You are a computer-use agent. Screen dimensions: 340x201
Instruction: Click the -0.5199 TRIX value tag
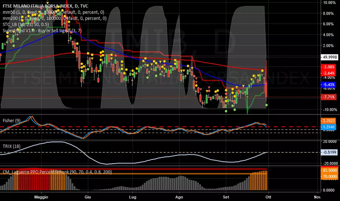pyautogui.click(x=329, y=152)
